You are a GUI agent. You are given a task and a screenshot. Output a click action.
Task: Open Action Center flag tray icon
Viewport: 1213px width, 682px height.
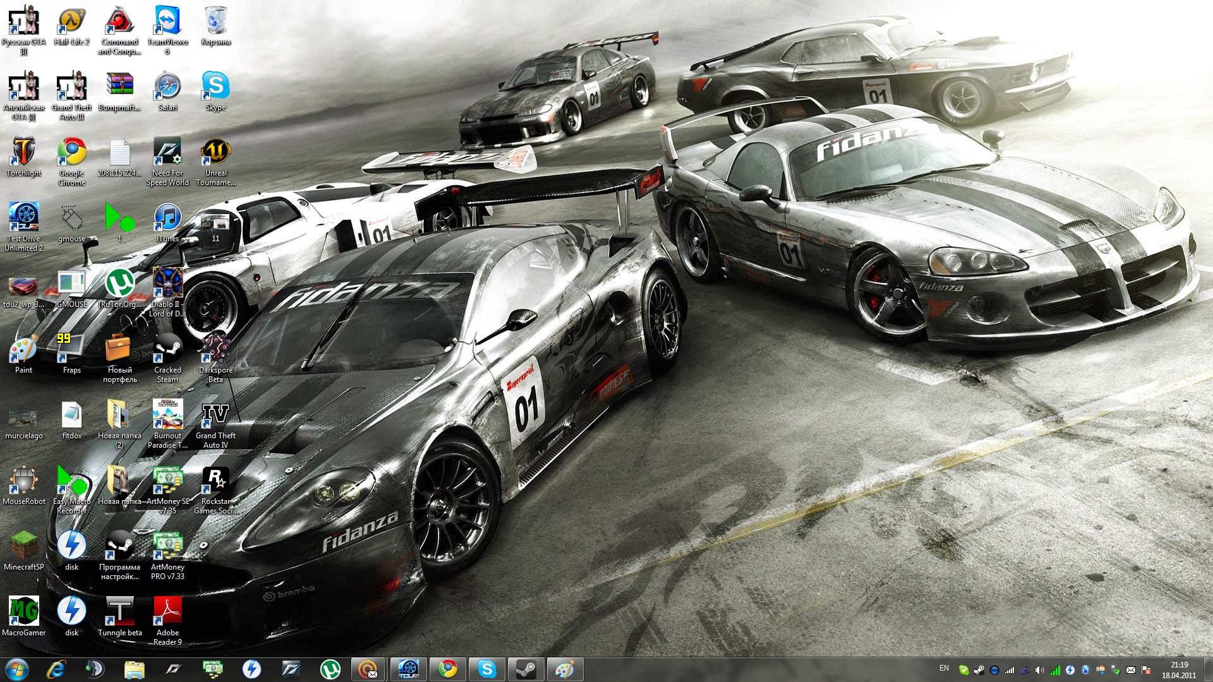point(1146,670)
